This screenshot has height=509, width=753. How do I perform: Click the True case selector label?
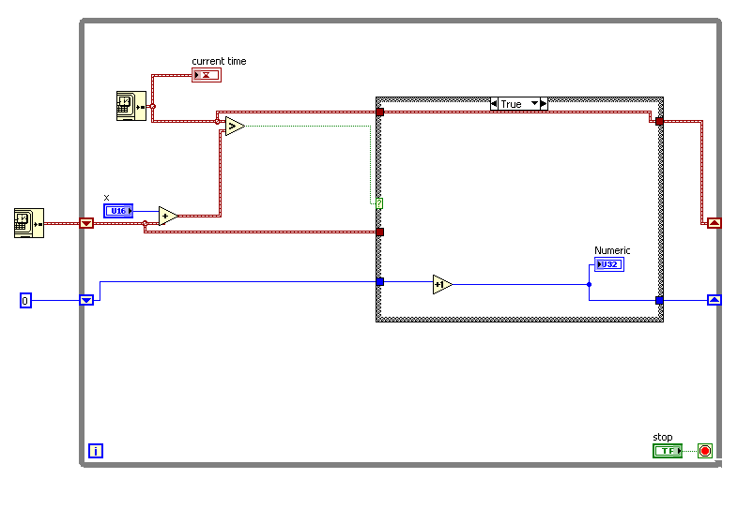[512, 104]
